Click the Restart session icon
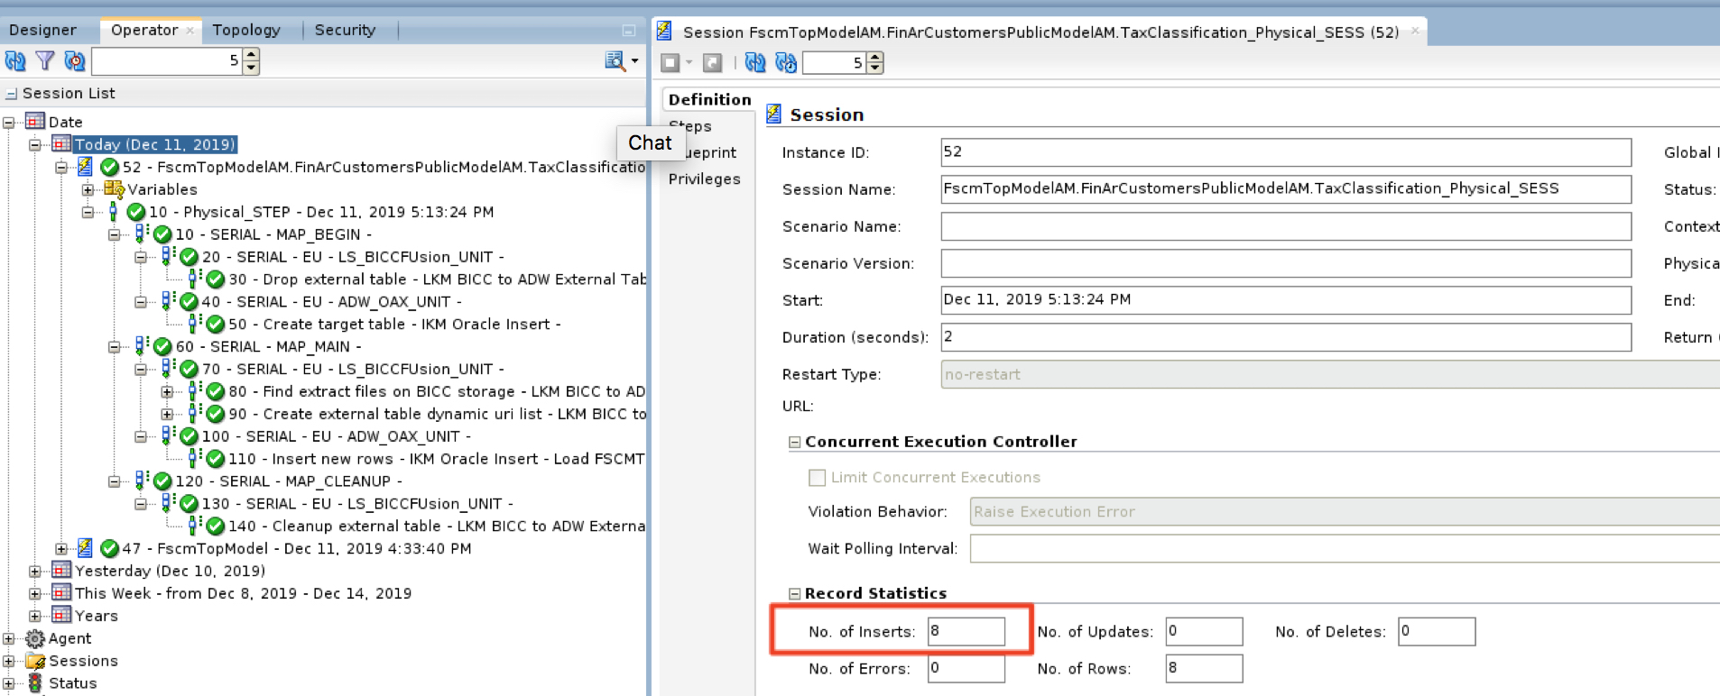The image size is (1720, 696). point(713,62)
